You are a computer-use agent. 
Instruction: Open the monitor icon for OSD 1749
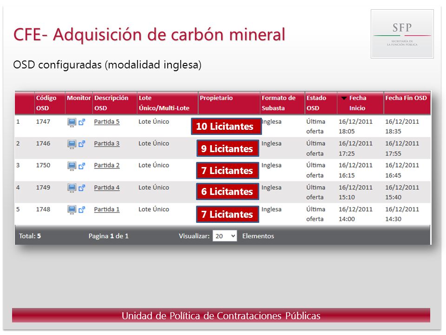(72, 188)
